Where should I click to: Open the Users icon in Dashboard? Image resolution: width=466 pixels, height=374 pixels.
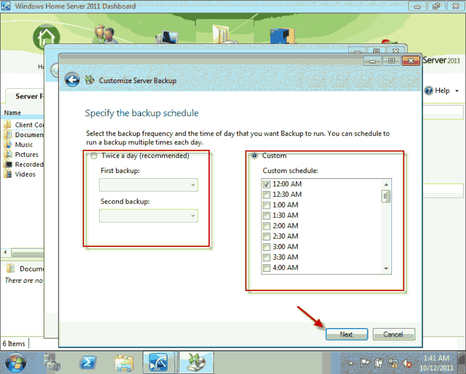(104, 35)
